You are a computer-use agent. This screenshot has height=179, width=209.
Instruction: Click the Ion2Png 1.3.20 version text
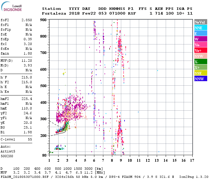click(x=194, y=177)
